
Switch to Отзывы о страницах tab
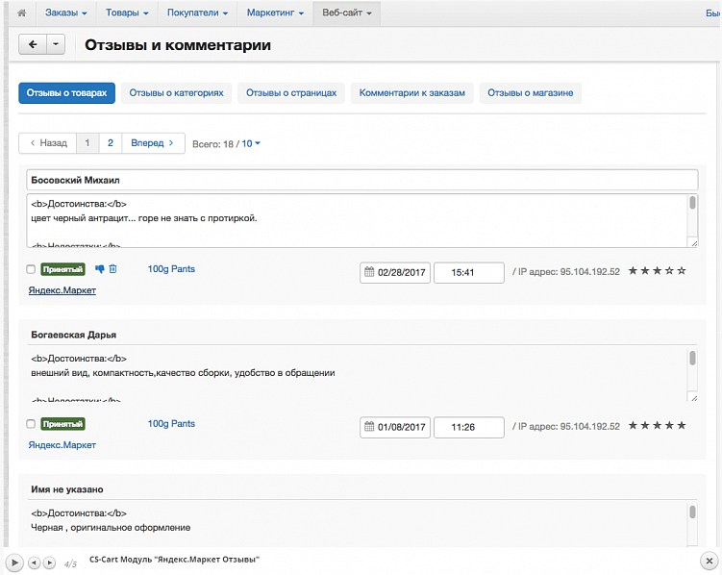pyautogui.click(x=291, y=93)
